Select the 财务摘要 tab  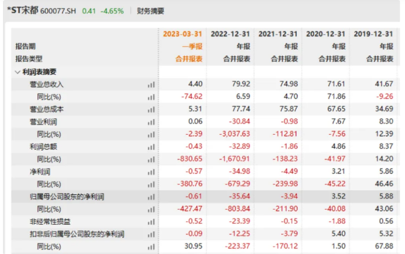pyautogui.click(x=151, y=11)
